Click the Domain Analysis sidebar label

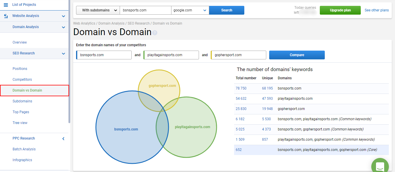point(26,27)
